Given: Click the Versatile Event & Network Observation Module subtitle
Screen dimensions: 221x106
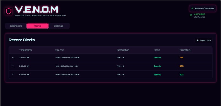Looking at the screenshot, I should 40,15.
